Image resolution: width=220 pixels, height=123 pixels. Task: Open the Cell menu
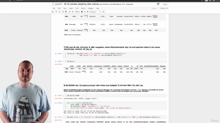[77, 8]
